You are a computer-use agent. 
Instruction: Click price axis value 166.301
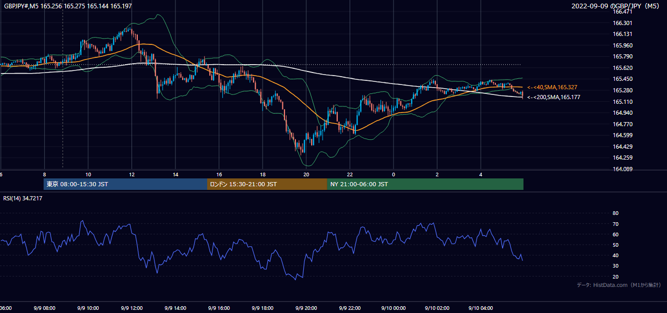click(622, 23)
